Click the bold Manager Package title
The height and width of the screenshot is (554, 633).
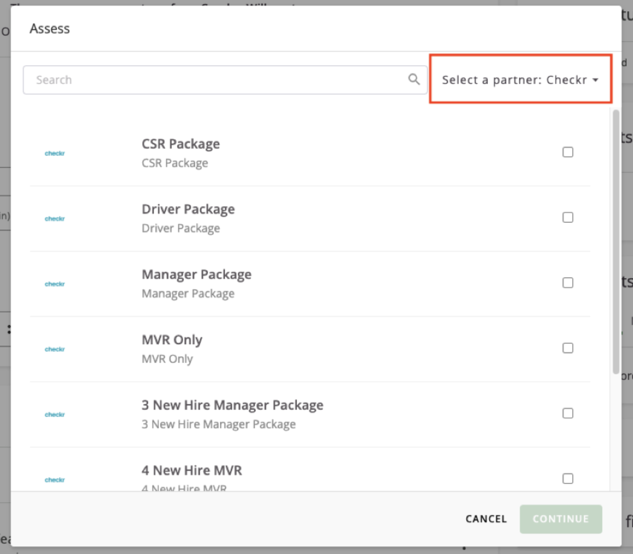[196, 275]
